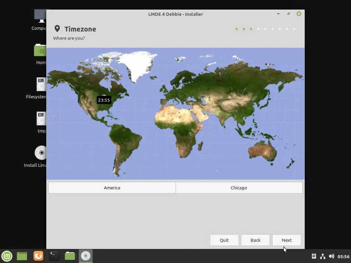
Task: Show desktop from taskbar green icon
Action: click(22, 256)
